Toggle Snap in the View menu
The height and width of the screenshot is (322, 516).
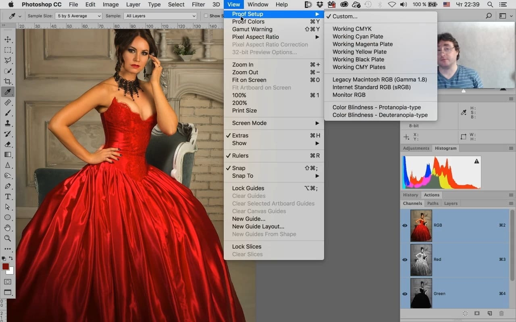click(274, 168)
